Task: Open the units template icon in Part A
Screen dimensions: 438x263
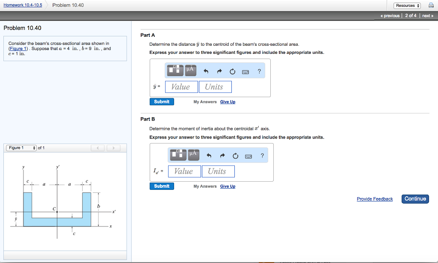Action: point(175,71)
